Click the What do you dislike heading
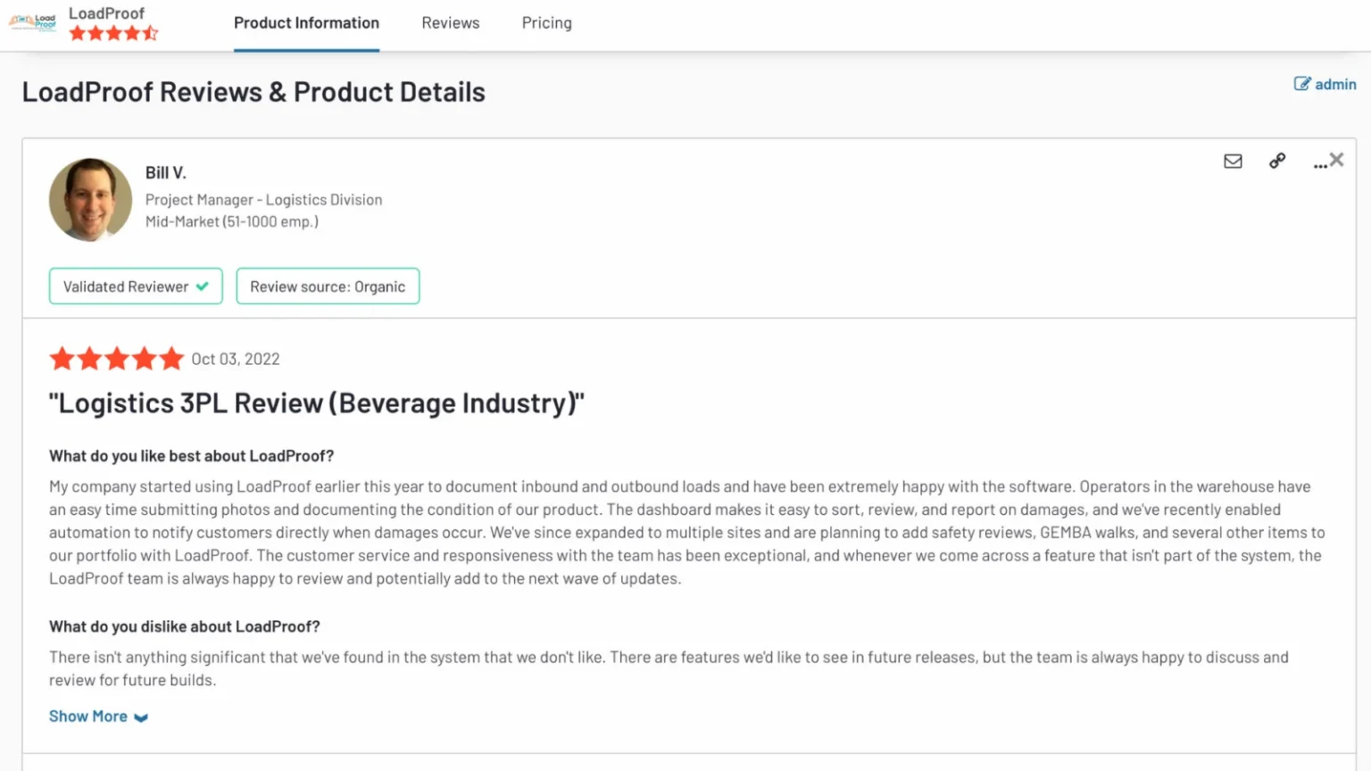The height and width of the screenshot is (771, 1371). tap(184, 626)
